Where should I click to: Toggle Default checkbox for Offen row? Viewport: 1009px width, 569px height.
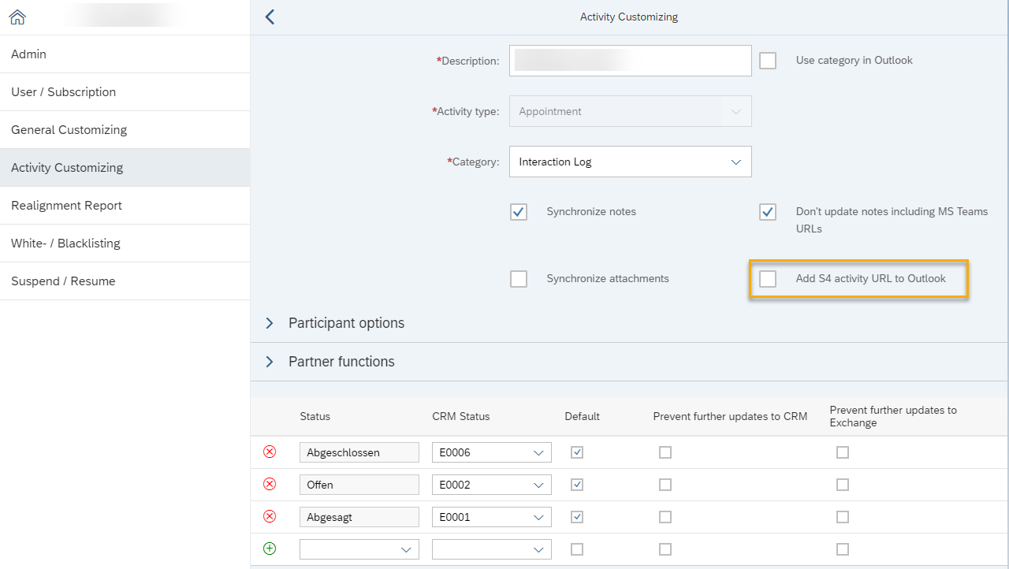(577, 485)
